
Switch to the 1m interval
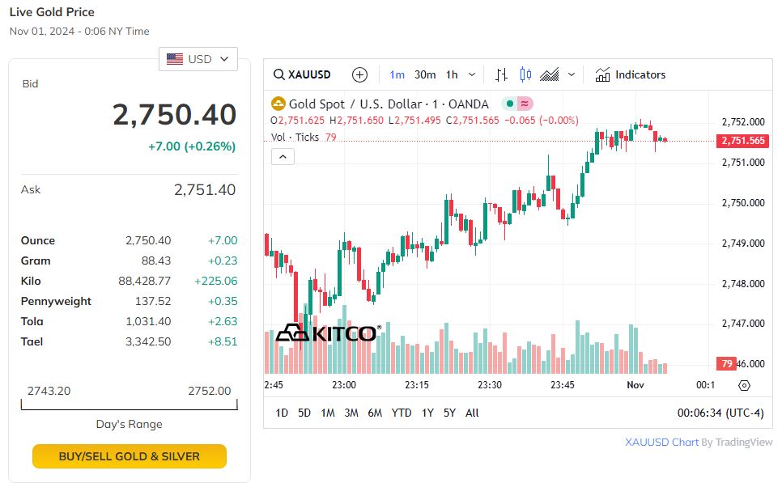click(x=397, y=74)
